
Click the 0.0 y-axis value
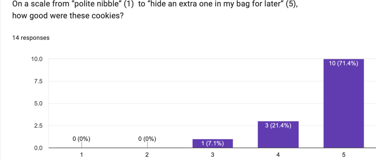tap(37, 148)
